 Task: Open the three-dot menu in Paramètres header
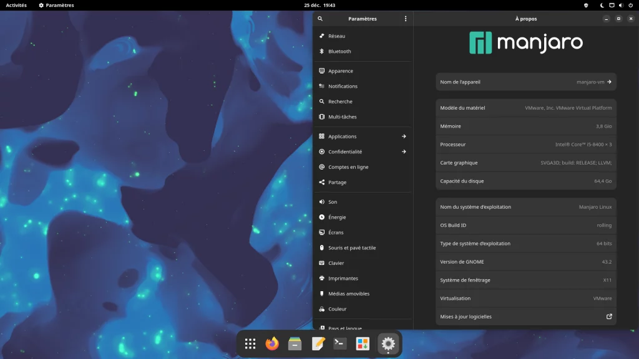(x=405, y=19)
